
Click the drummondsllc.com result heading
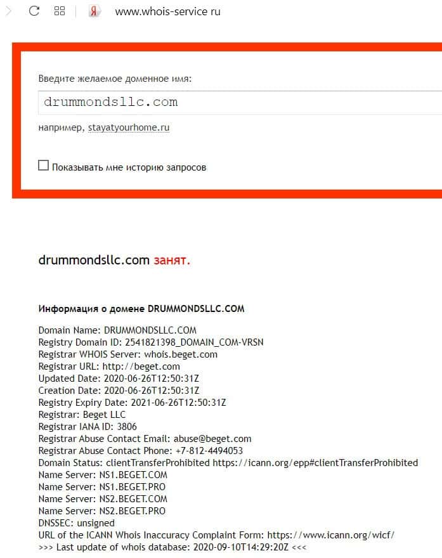coord(94,260)
